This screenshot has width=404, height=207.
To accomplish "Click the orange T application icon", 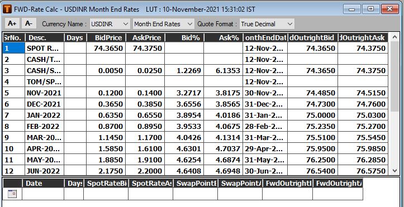I will tap(7, 9).
